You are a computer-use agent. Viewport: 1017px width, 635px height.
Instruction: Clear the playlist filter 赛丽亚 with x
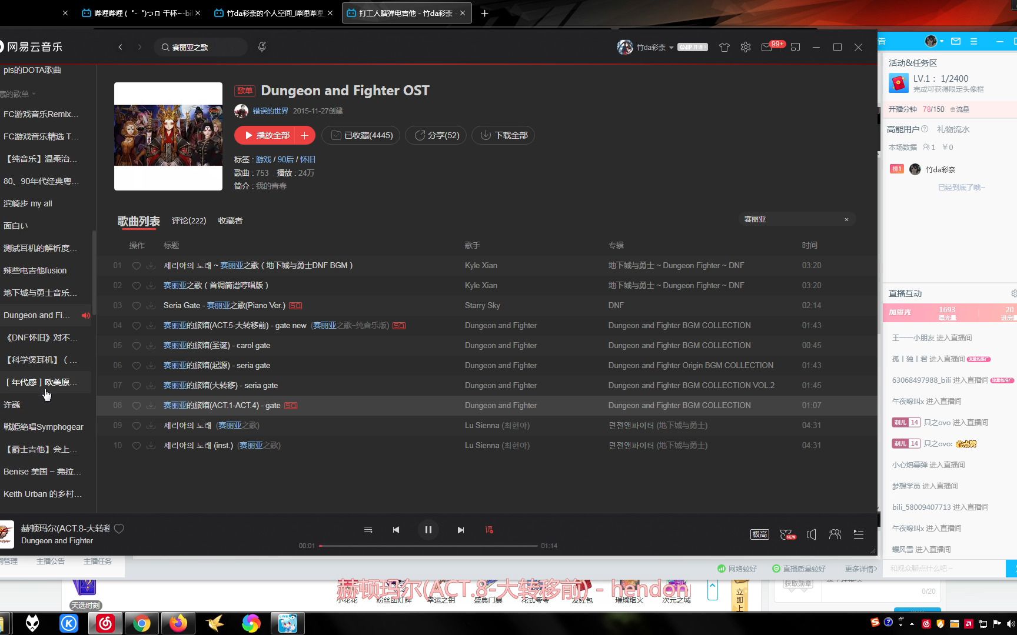point(846,219)
